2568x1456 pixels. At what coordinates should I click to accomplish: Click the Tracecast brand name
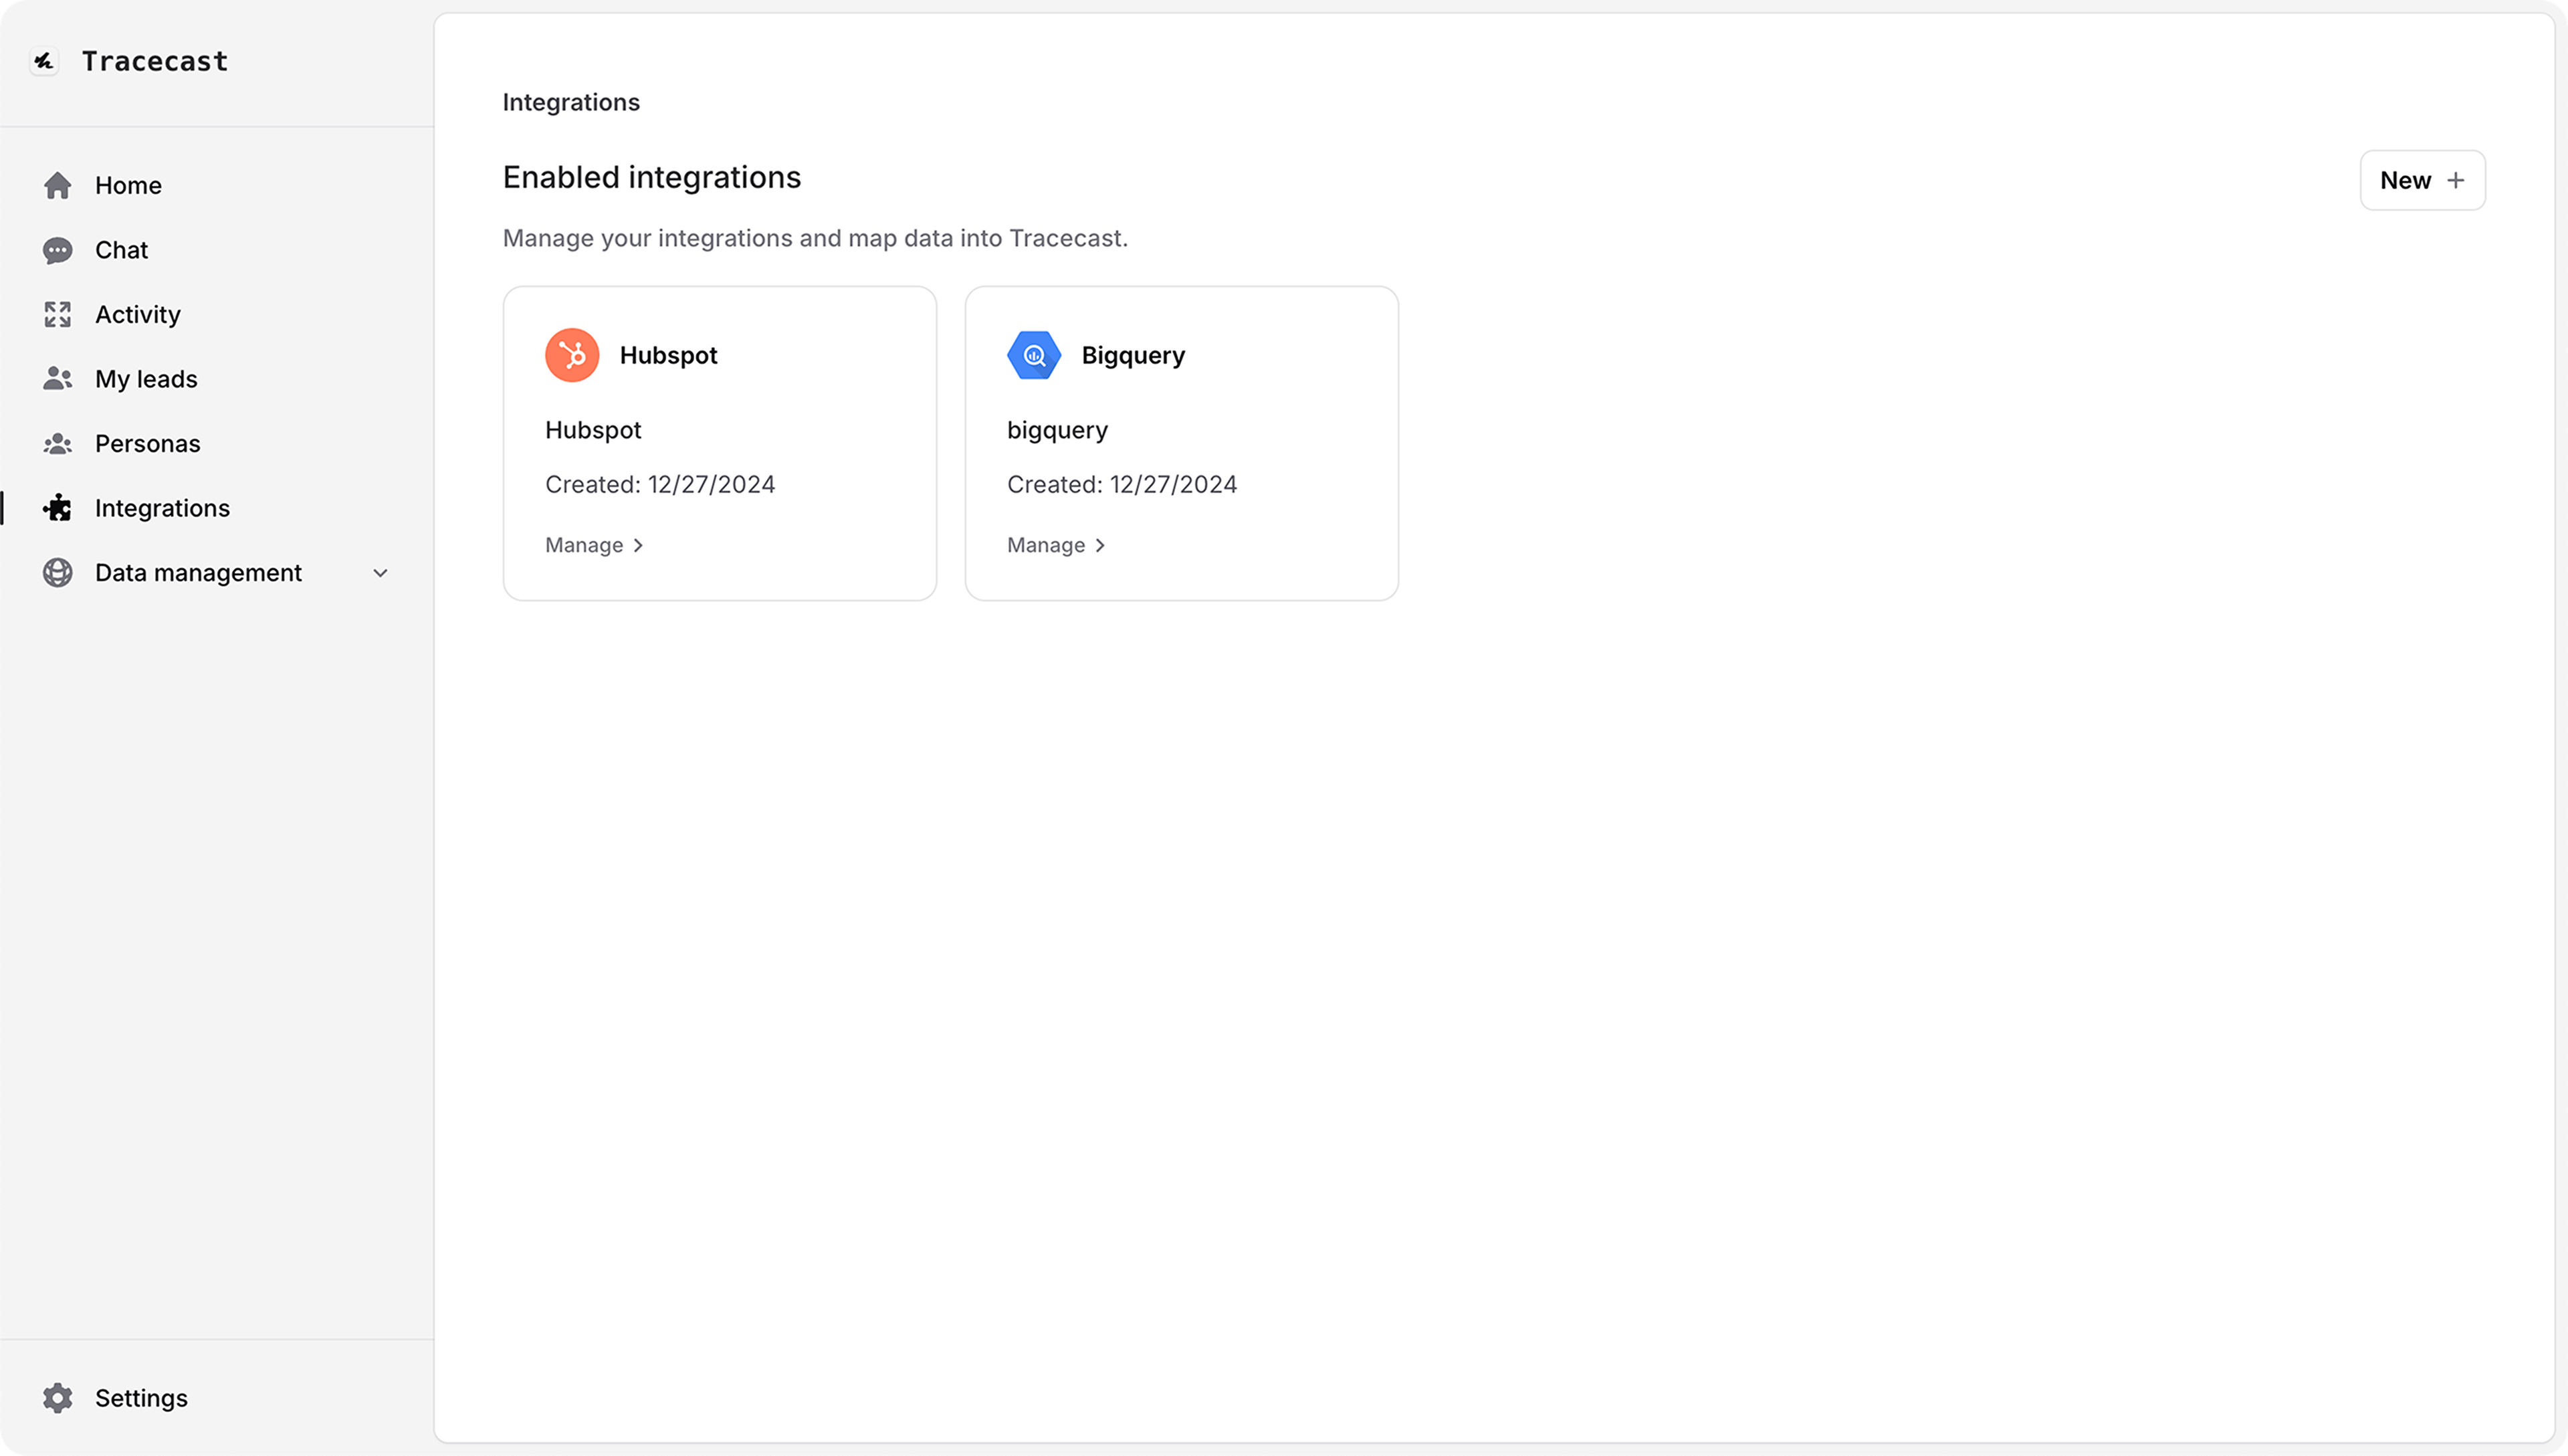[x=155, y=61]
